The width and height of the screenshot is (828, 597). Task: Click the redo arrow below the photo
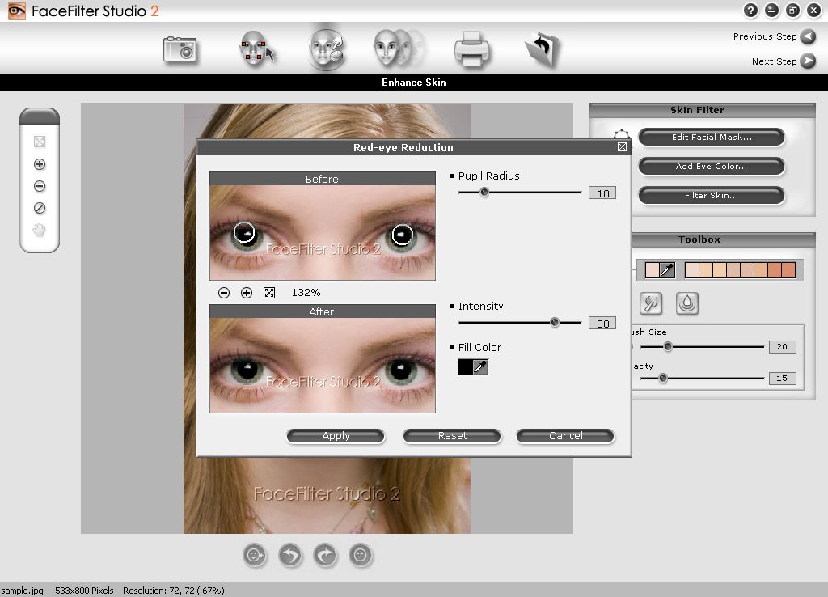pyautogui.click(x=325, y=555)
